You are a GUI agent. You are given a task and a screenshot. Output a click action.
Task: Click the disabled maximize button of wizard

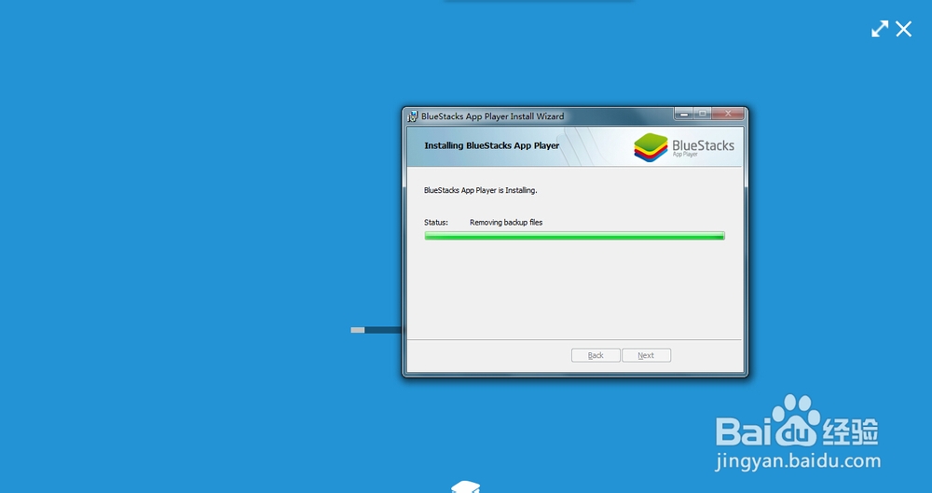(x=703, y=113)
